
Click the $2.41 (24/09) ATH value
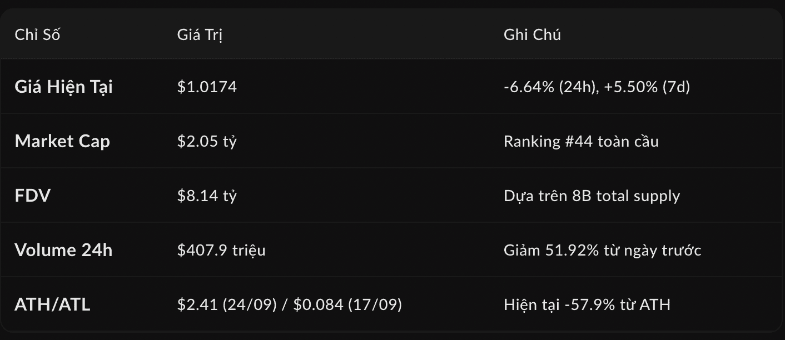[x=227, y=304]
